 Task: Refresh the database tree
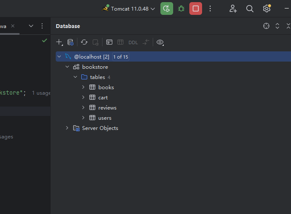(84, 42)
